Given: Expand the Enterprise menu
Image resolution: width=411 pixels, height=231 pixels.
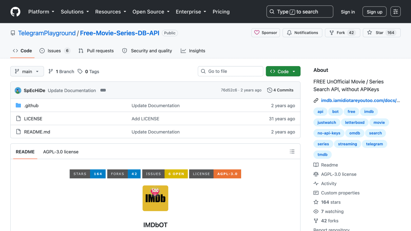Looking at the screenshot, I should coord(191,12).
